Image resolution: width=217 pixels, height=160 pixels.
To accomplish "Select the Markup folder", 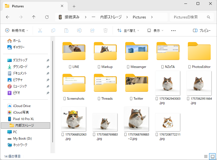I will (105, 55).
